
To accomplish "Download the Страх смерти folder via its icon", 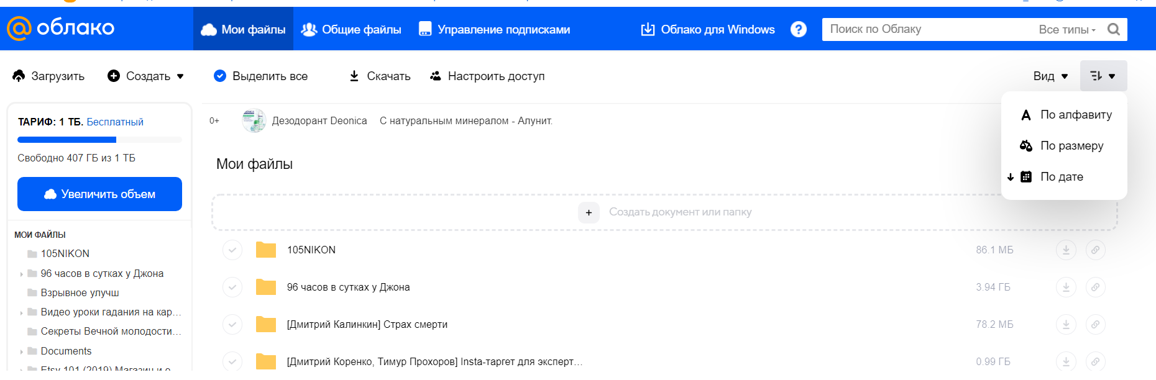I will 1066,325.
